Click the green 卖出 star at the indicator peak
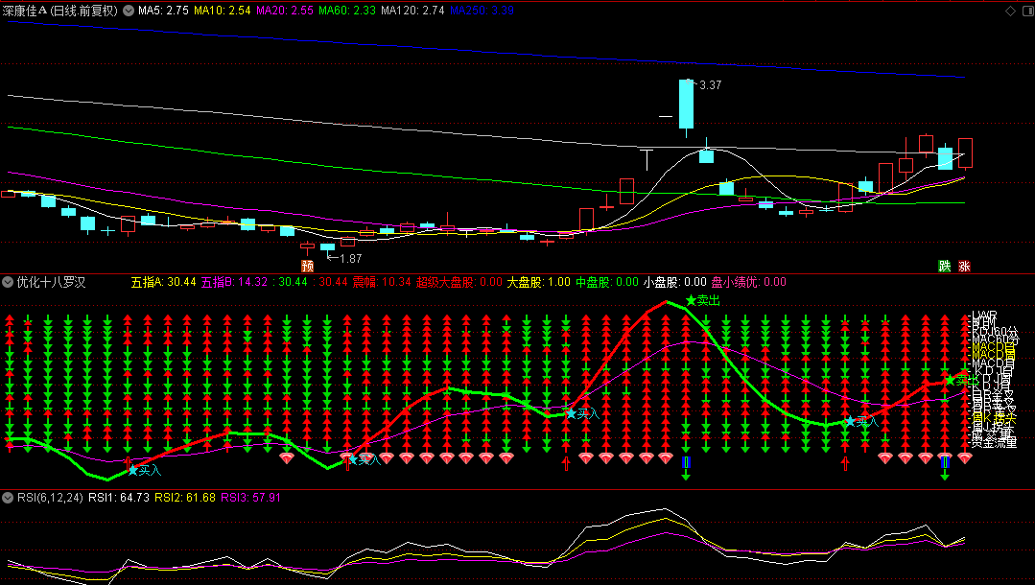The height and width of the screenshot is (585, 1035). [691, 300]
